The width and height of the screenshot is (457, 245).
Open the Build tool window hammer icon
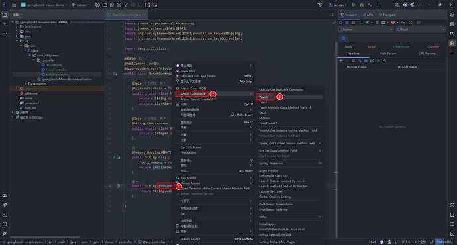pos(5,205)
